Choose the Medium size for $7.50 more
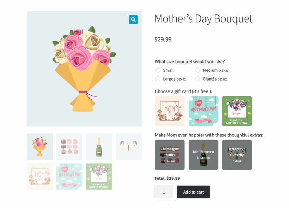The height and width of the screenshot is (208, 289). 198,70
